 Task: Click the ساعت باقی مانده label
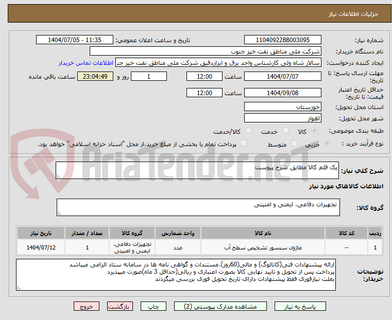pos(52,77)
